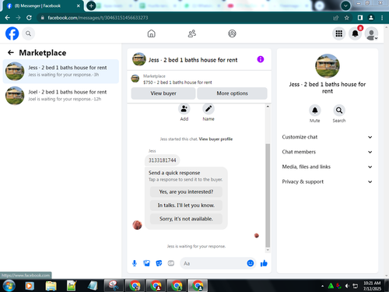389x292 pixels.
Task: Click the tab search dropdown arrow
Action: coord(345,5)
